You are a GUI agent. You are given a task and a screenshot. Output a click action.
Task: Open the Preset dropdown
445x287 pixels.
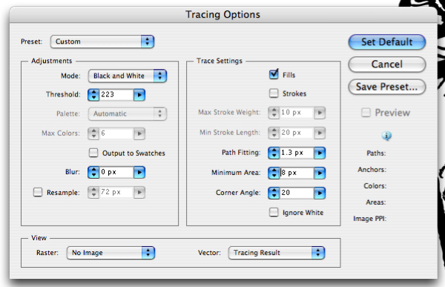pos(102,42)
